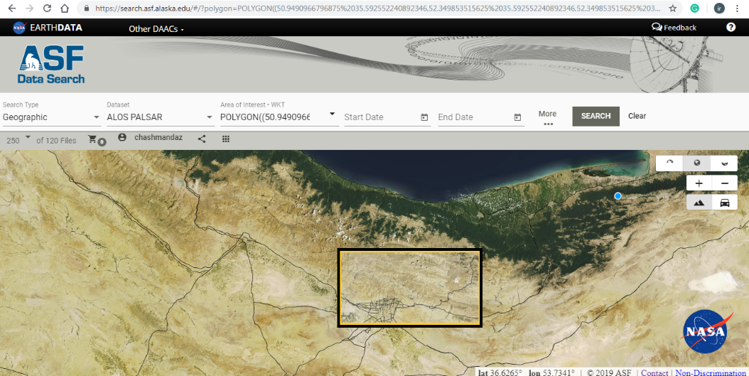The height and width of the screenshot is (376, 749).
Task: Switch to the satellite terrain layer
Action: coord(699,203)
